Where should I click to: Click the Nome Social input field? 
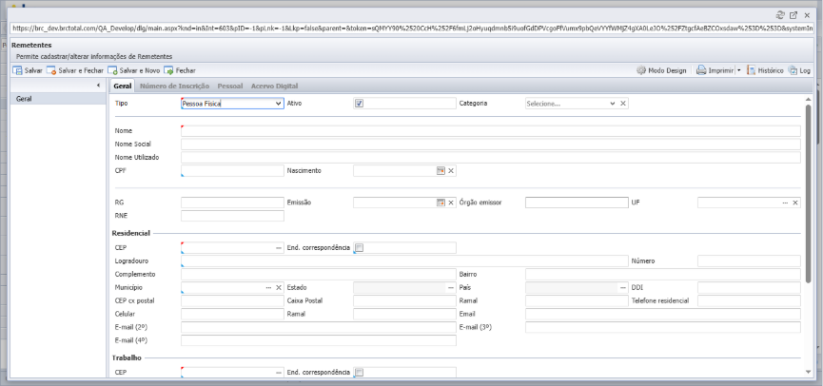coord(491,145)
